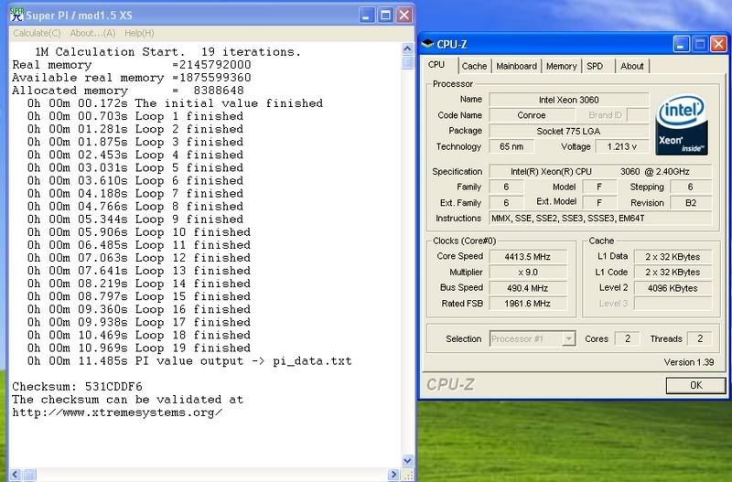Viewport: 732px width, 482px height.
Task: Click the L1 Code value '2 x 32 KBytes'
Action: click(x=673, y=272)
